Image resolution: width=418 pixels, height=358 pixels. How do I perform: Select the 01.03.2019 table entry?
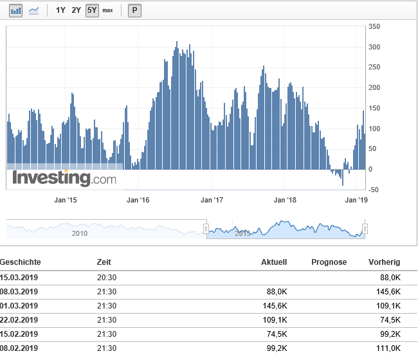(19, 306)
